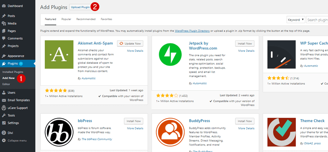The image size is (328, 152).
Task: Click the Settings sliders icon
Action: pos(4,123)
